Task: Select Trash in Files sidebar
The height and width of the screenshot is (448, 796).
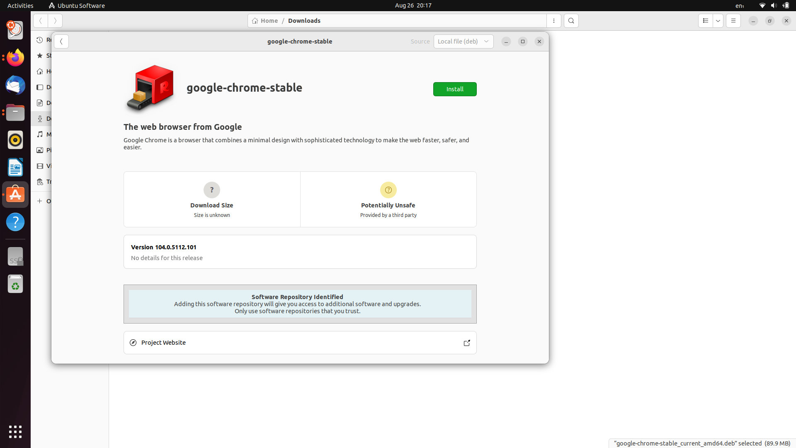Action: point(41,182)
